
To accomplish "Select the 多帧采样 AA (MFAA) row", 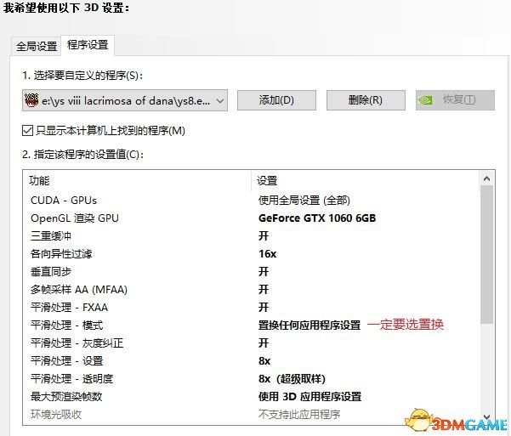I will pyautogui.click(x=78, y=289).
